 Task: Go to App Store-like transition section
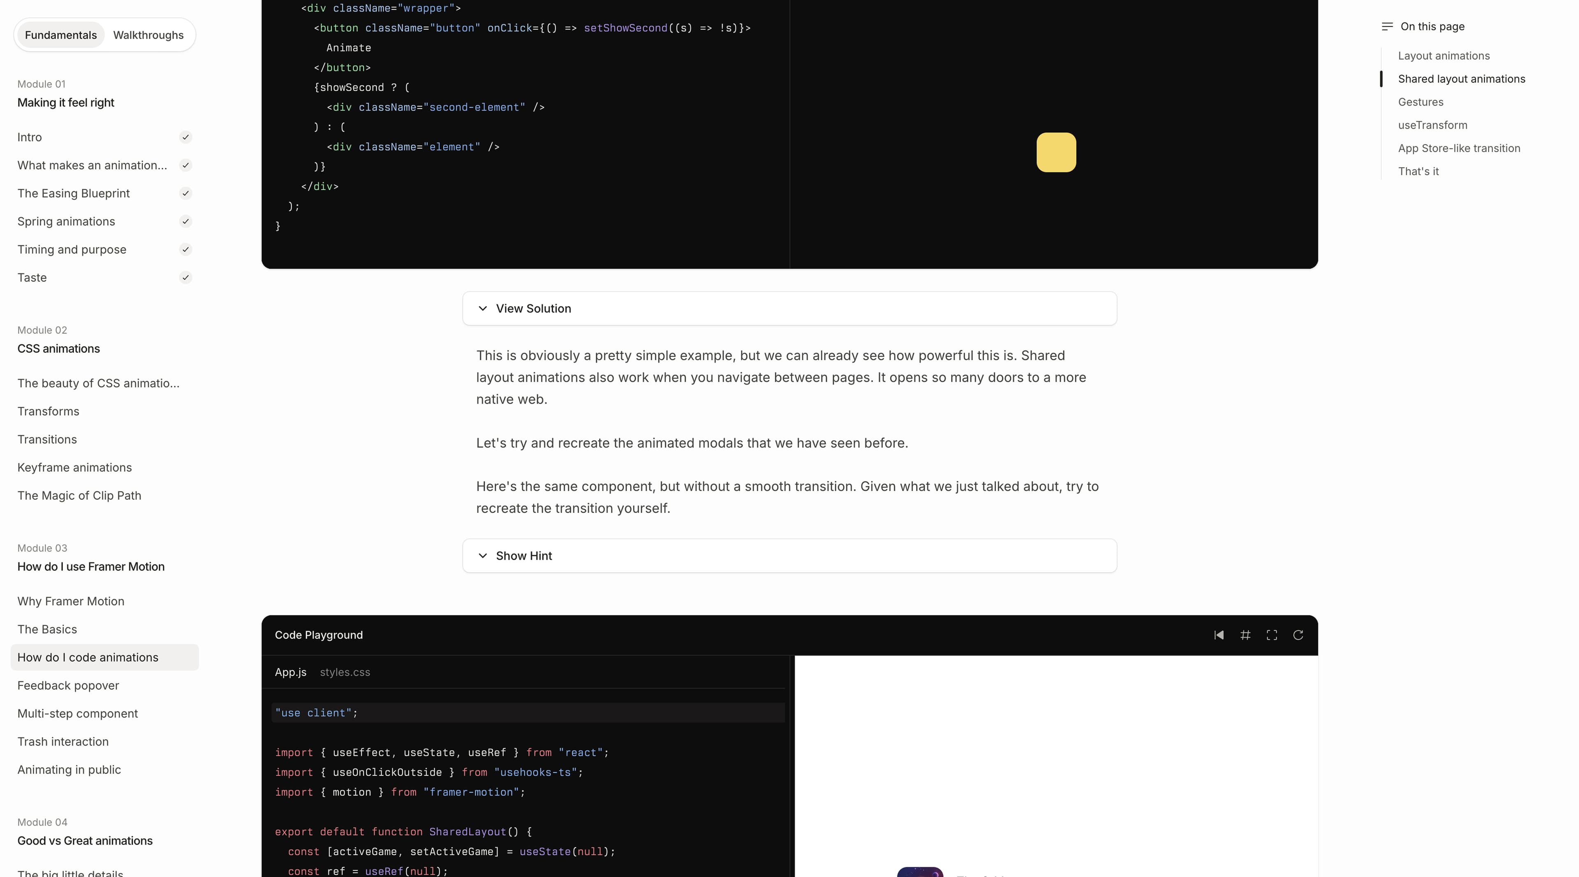[x=1458, y=148]
